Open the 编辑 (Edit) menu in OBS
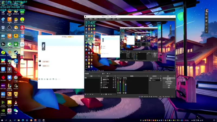This screenshot has height=122, width=217. 91,19
